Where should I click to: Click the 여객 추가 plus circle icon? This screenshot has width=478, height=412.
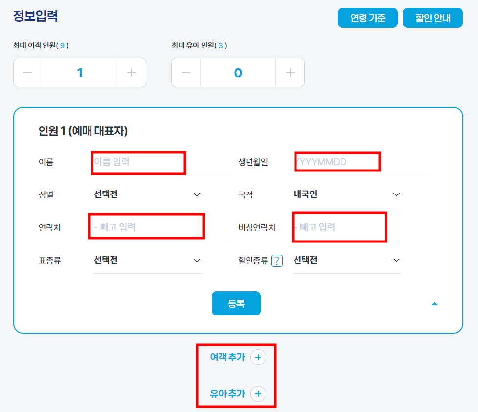tap(258, 357)
